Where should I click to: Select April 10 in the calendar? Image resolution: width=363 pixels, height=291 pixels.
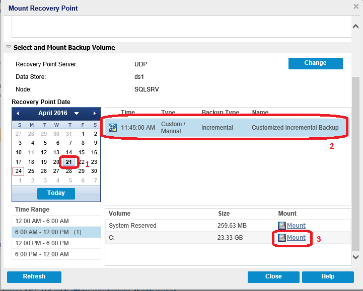[x=19, y=153]
